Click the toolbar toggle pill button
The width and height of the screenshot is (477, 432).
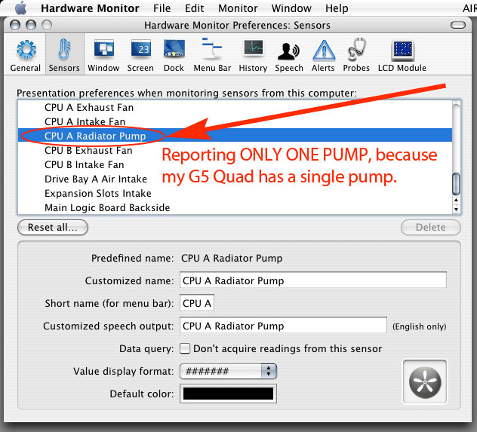click(x=458, y=25)
